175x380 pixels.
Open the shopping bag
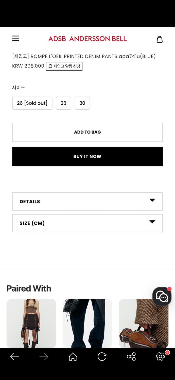(160, 39)
